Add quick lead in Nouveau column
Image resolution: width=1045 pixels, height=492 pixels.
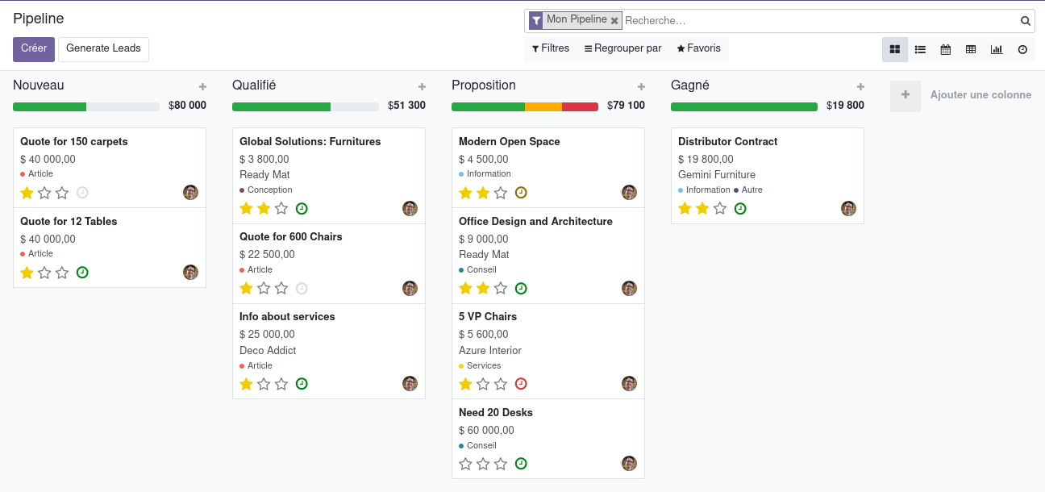[202, 86]
